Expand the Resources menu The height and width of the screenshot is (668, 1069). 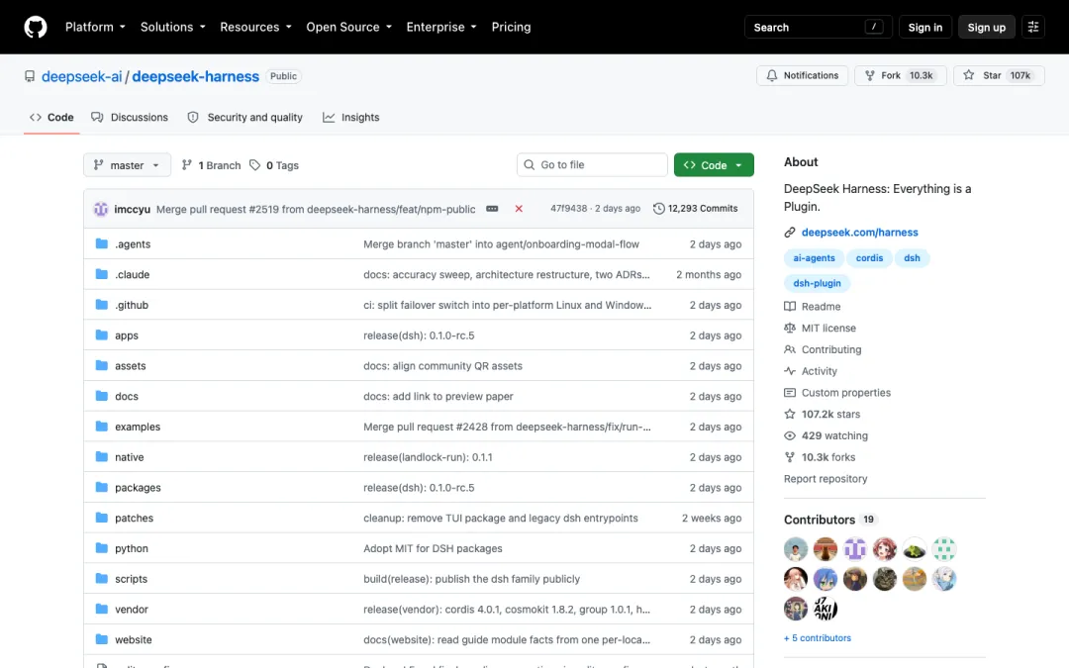tap(255, 28)
